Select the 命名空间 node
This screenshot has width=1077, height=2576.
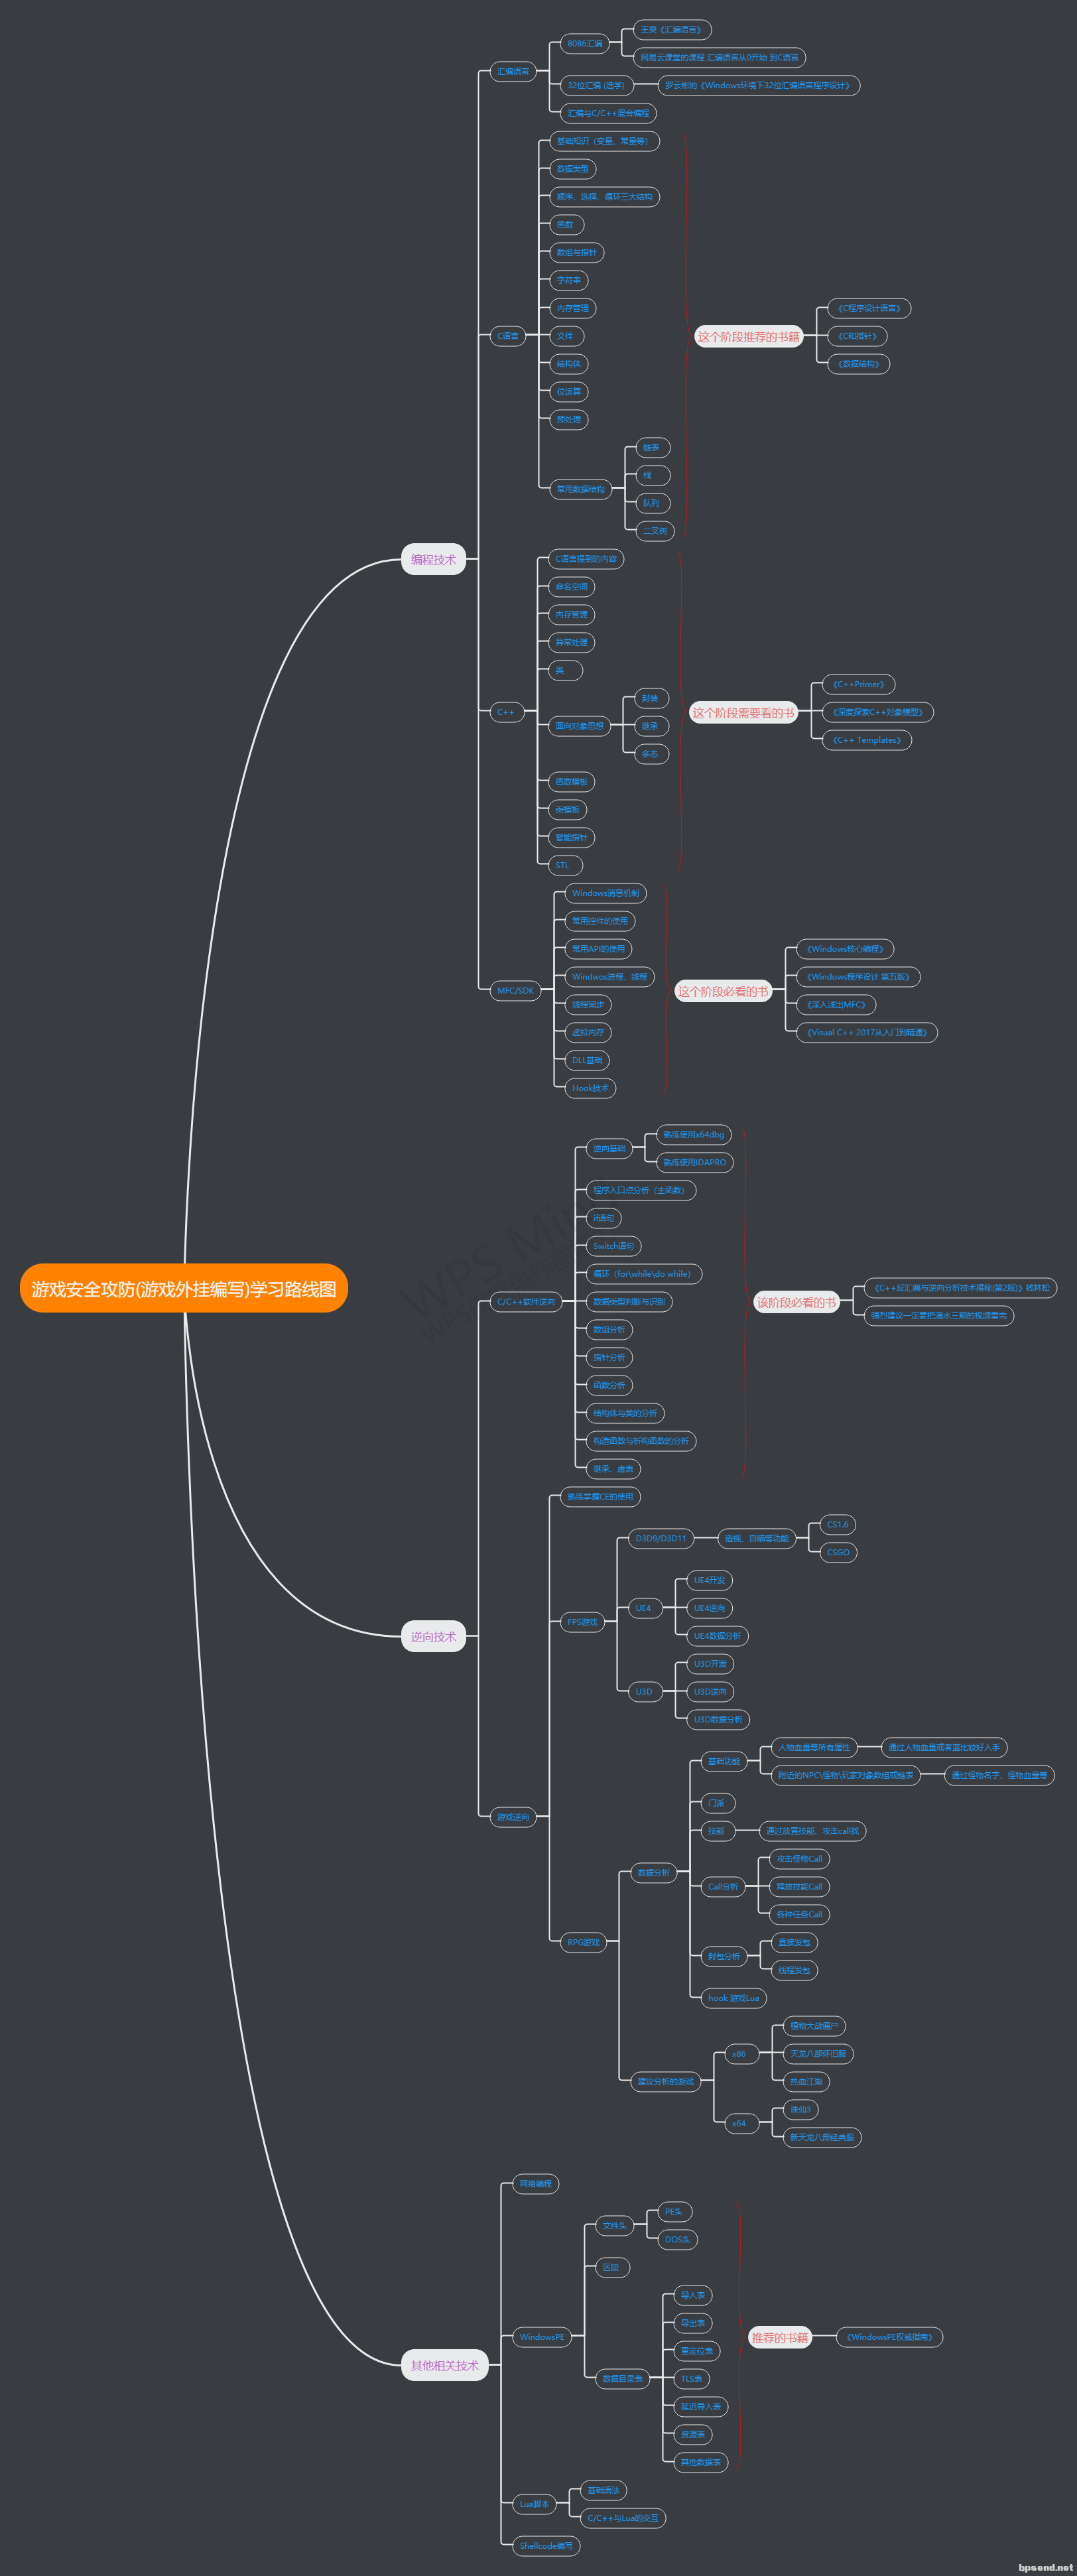coord(572,586)
